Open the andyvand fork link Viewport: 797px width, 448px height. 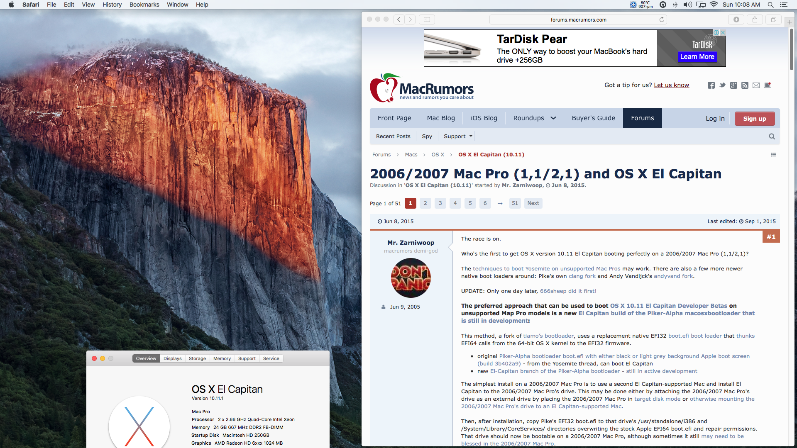click(673, 276)
